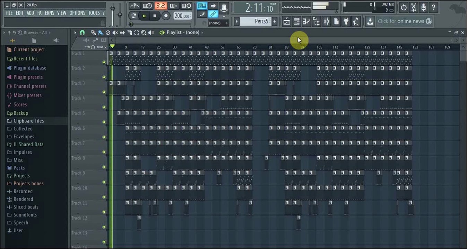The height and width of the screenshot is (249, 467).
Task: Open the piano roll view button
Action: click(x=306, y=21)
